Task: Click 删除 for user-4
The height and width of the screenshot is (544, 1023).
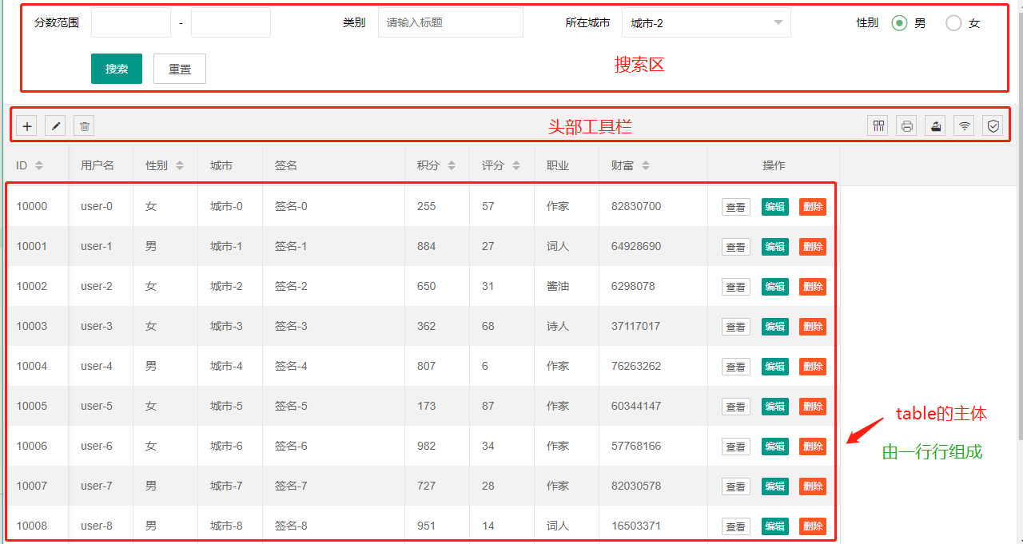Action: [x=813, y=366]
